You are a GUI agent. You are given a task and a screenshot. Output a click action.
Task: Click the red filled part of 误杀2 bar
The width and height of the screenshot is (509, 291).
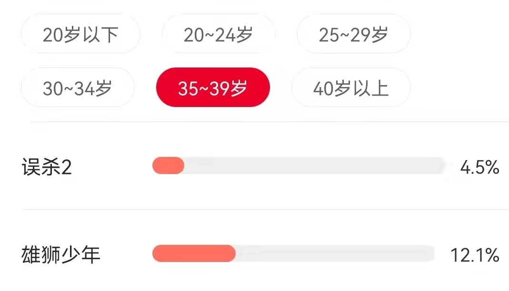[x=168, y=165]
